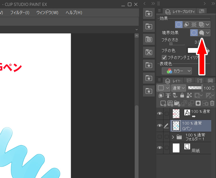Click the Border effect icon in the effects row
Screen dimensions: 216x178
[x=179, y=24]
